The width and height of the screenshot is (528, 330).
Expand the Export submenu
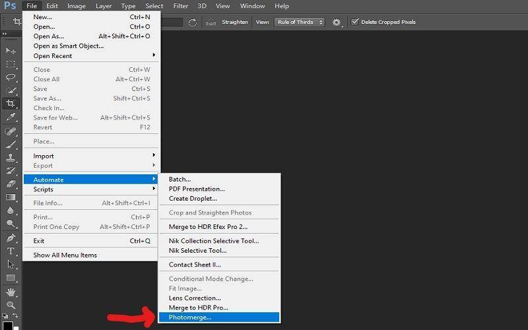point(91,166)
